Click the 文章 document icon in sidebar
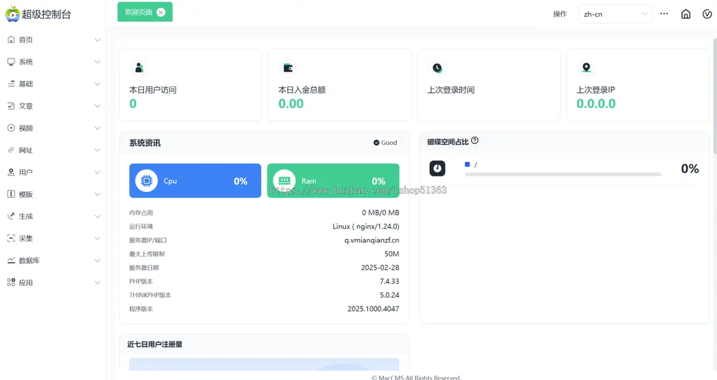This screenshot has height=380, width=717. (x=11, y=106)
